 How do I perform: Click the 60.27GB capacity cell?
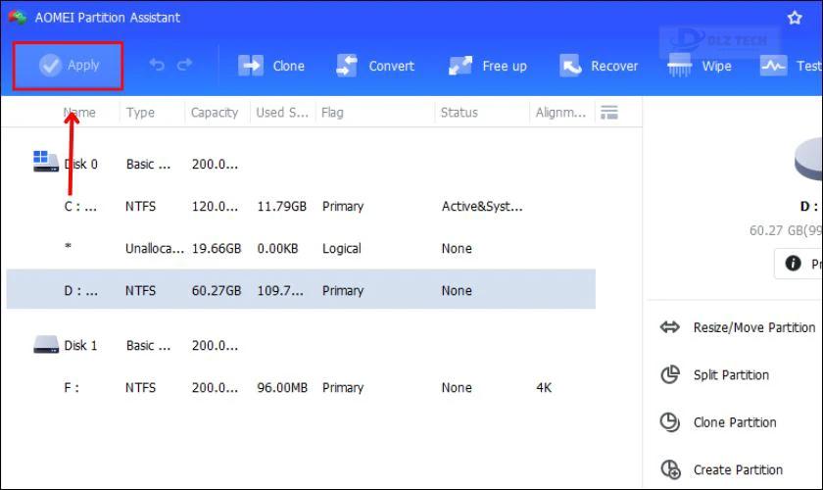pyautogui.click(x=217, y=290)
